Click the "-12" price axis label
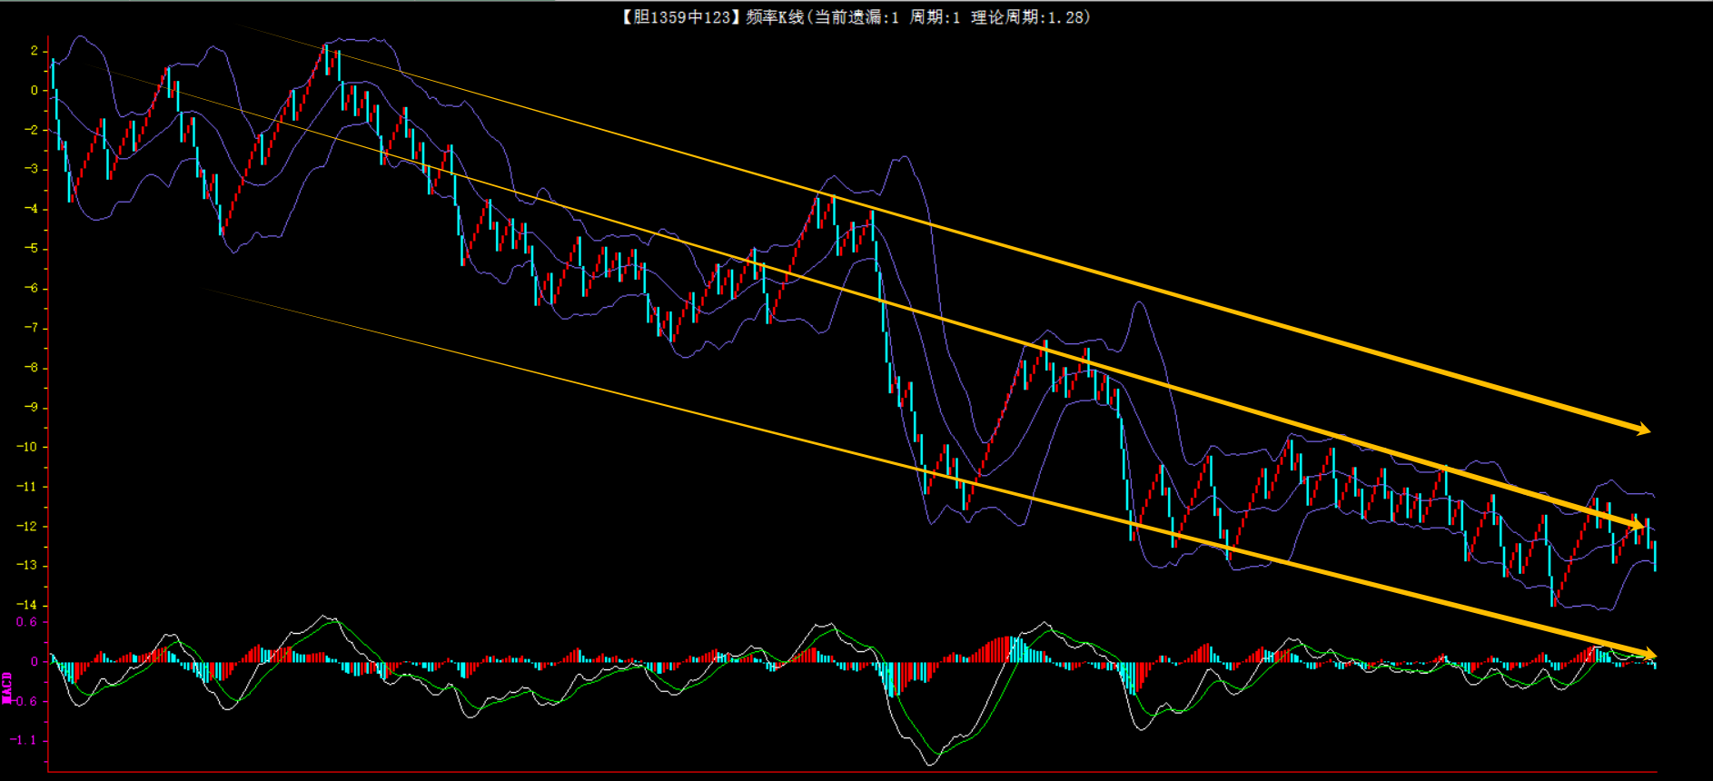This screenshot has height=781, width=1713. pos(28,527)
